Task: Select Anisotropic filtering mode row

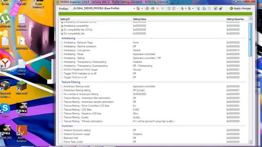Action: pos(154,86)
